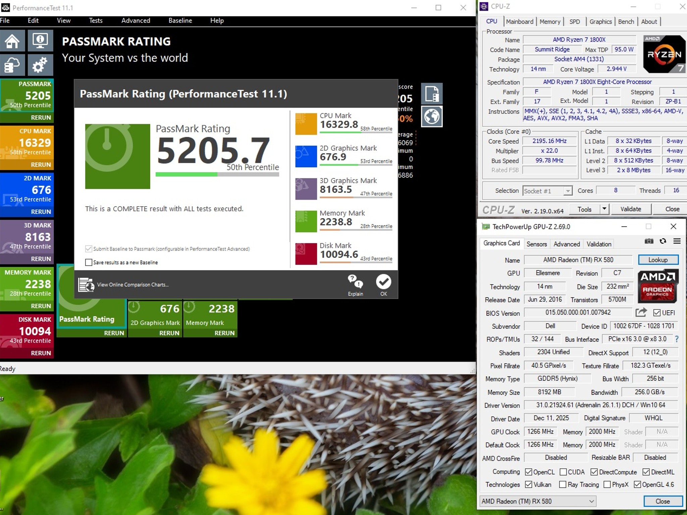Click the Lookup button in GPU-Z

point(658,260)
